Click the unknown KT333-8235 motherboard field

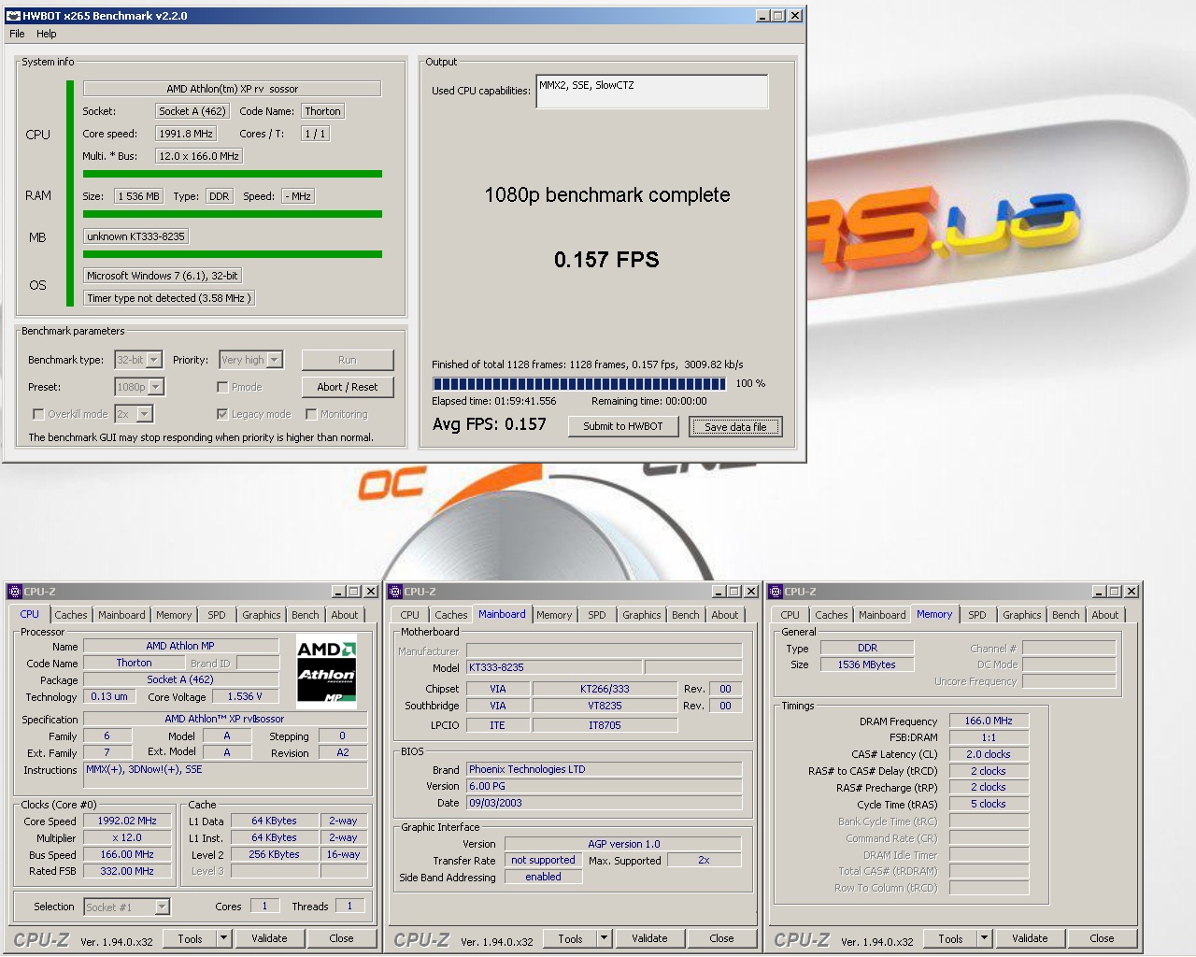pyautogui.click(x=136, y=236)
